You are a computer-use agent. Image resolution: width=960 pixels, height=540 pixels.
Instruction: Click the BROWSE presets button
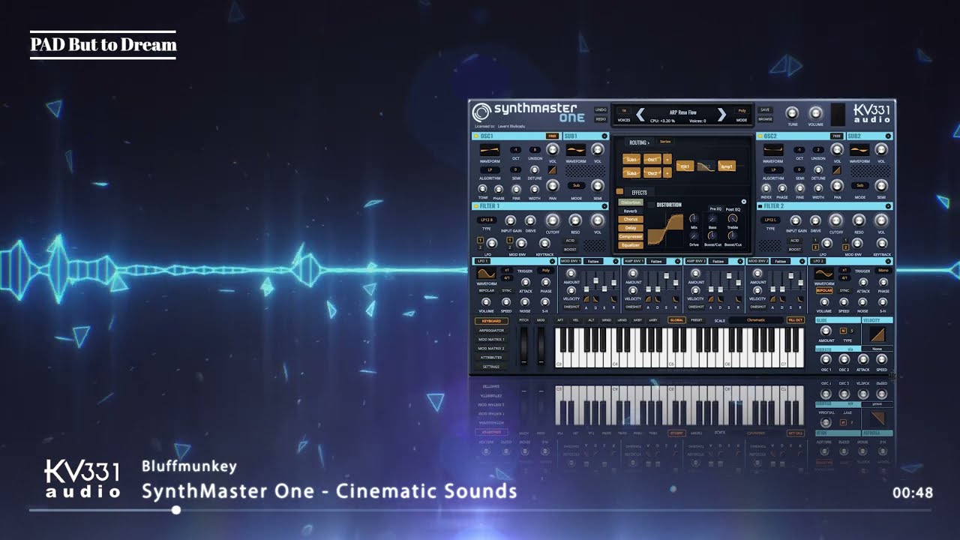pos(765,119)
